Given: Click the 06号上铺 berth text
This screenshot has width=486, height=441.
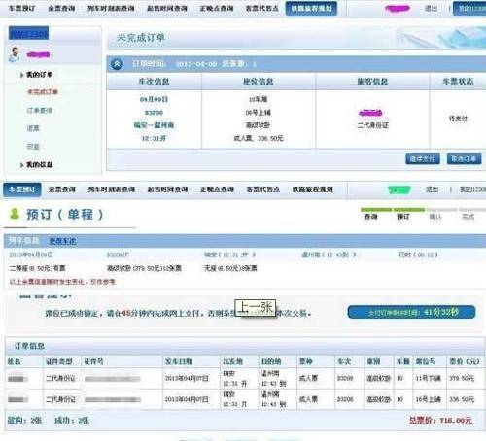Looking at the screenshot, I should point(259,113).
